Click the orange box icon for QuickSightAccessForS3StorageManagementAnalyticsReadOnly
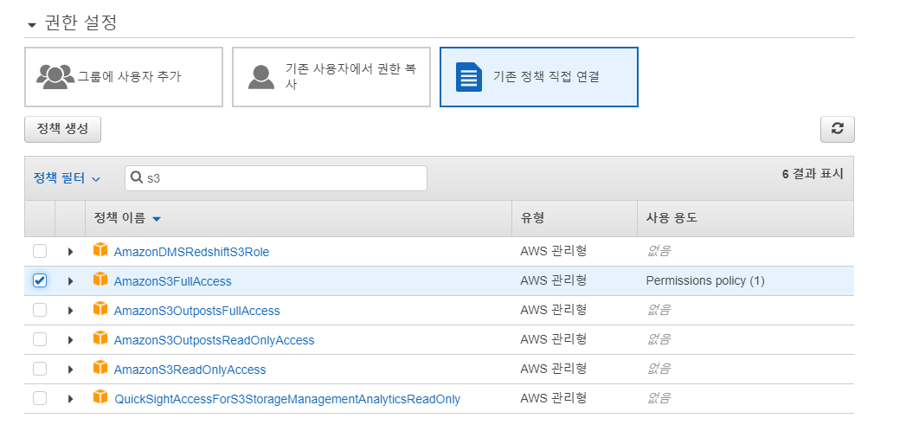The height and width of the screenshot is (431, 906). tap(100, 397)
